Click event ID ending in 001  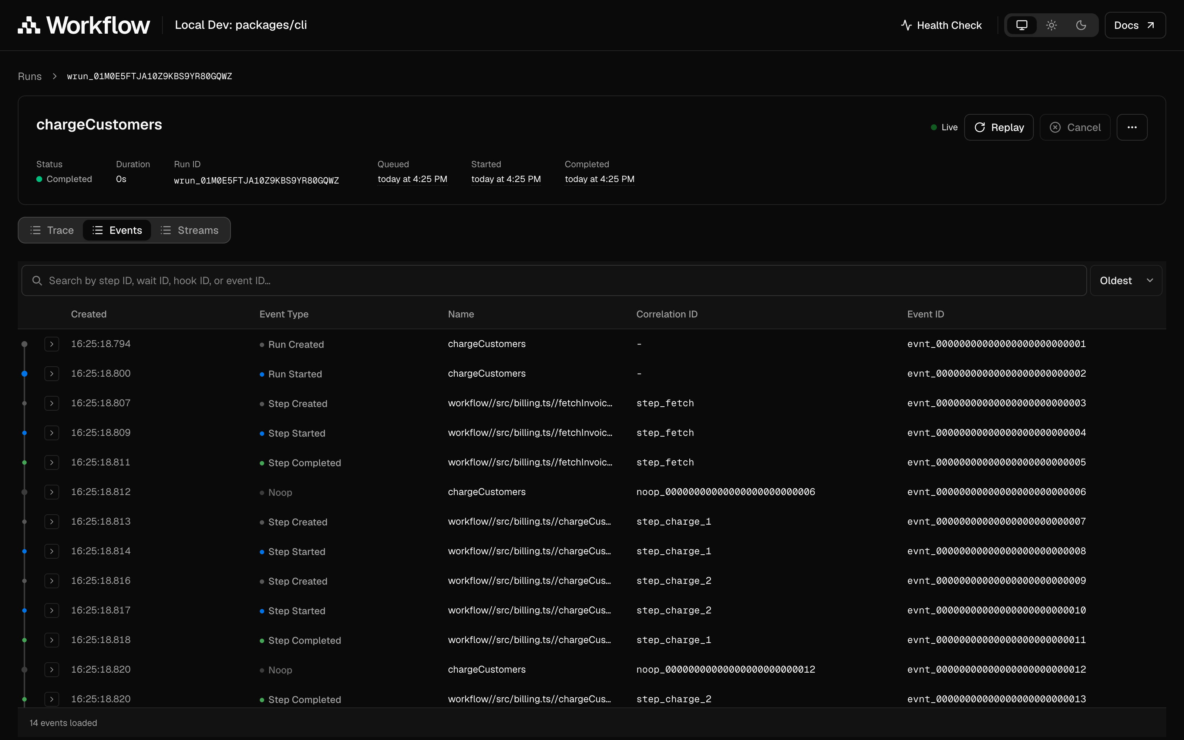coord(997,344)
